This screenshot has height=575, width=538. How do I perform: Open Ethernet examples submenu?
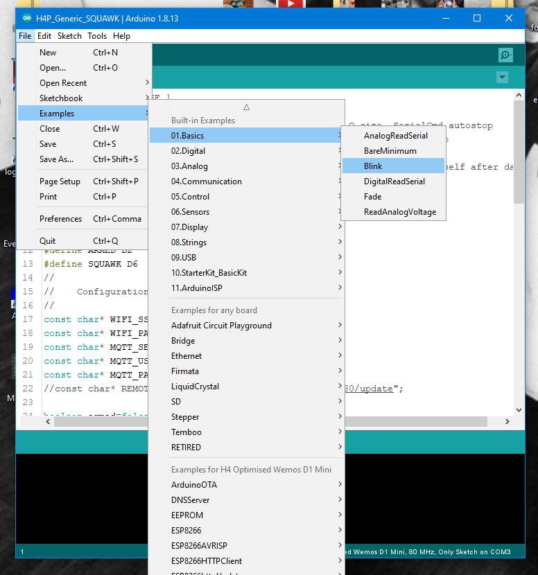[247, 356]
